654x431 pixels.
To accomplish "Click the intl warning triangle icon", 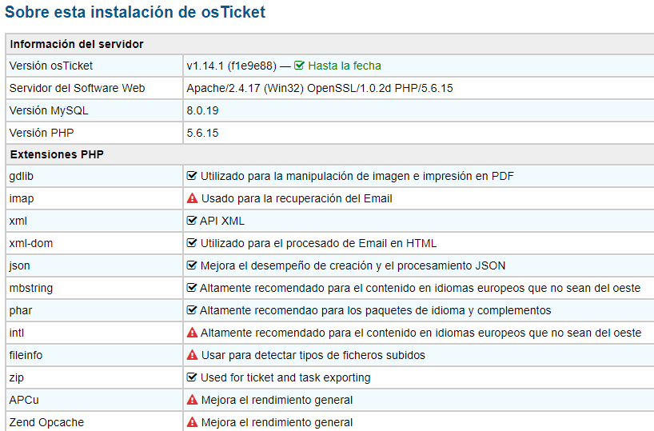I will coord(192,333).
